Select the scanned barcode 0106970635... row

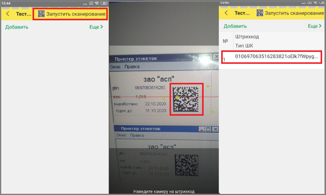point(271,57)
